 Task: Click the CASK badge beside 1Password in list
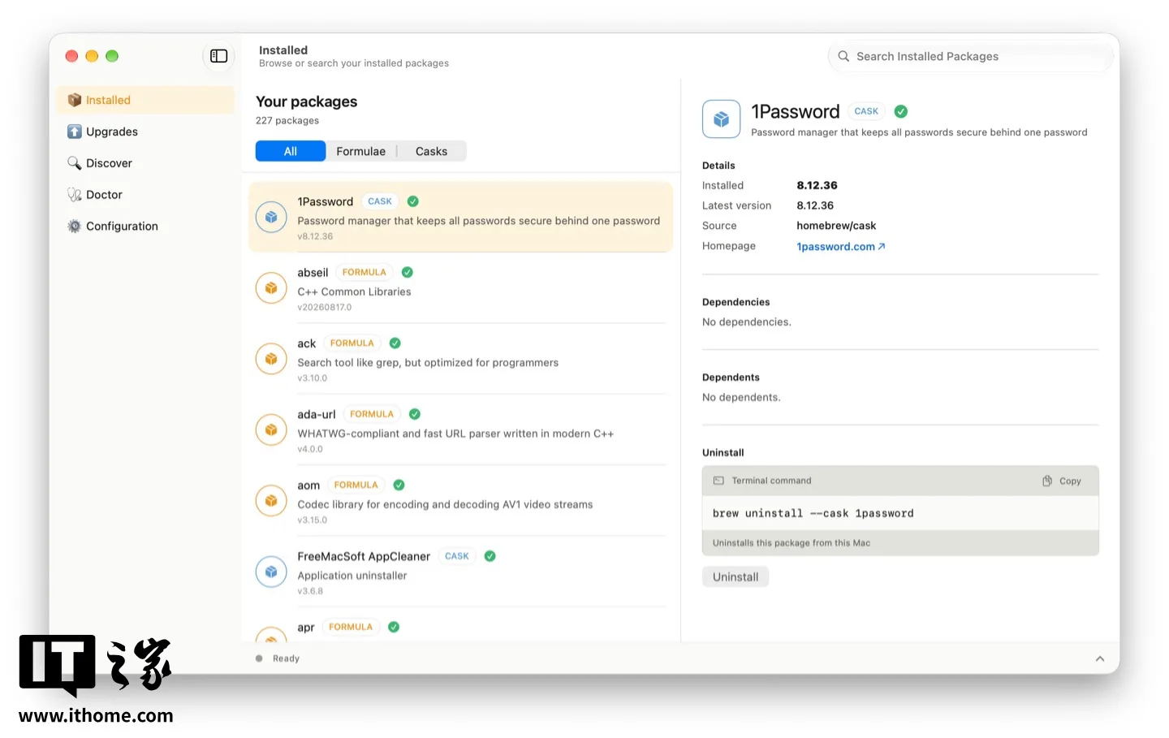(380, 201)
